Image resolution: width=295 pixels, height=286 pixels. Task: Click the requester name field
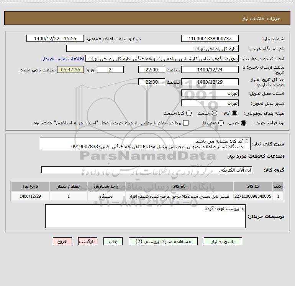point(162,58)
